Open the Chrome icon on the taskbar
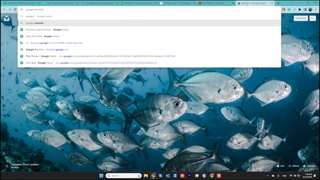 point(153,176)
